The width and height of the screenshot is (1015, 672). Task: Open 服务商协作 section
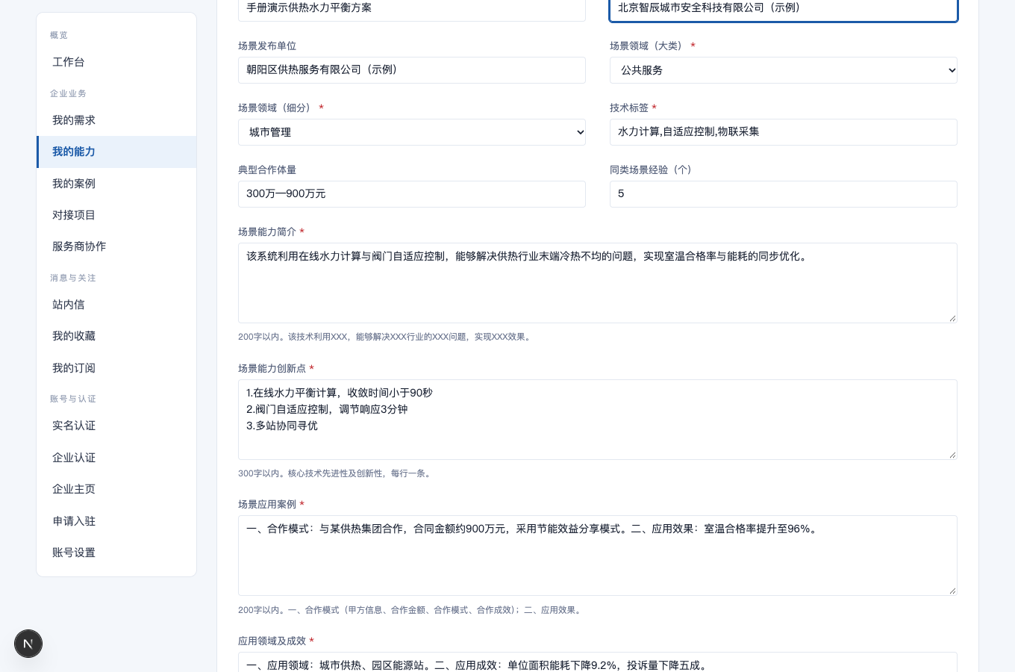116,246
